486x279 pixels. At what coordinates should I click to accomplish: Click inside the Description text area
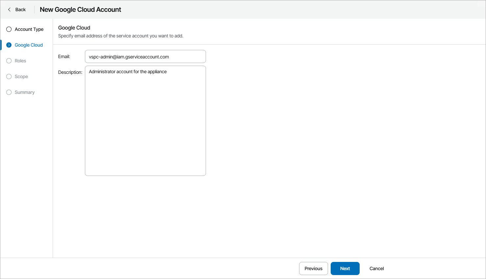click(145, 120)
